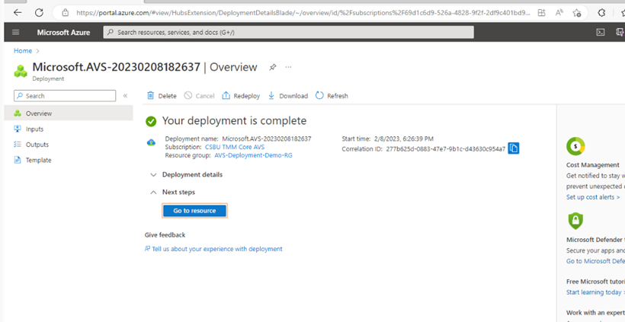This screenshot has width=625, height=322.
Task: Open browser extensions puzzle icon
Action: (602, 13)
